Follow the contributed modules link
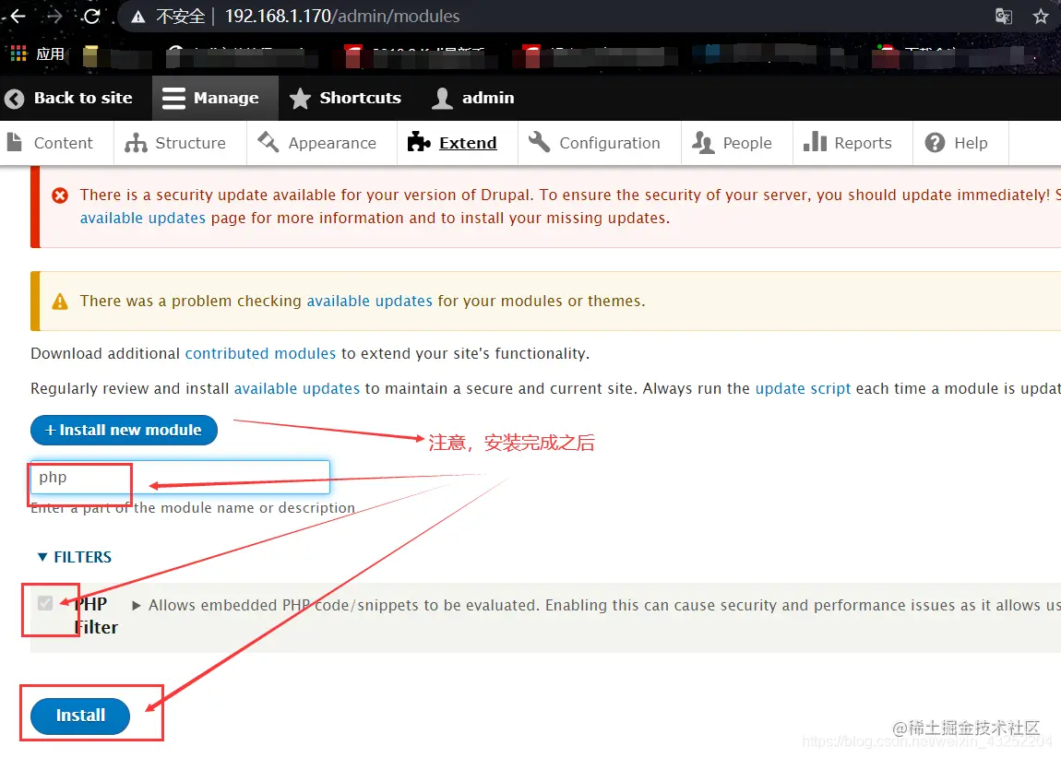The image size is (1061, 758). click(x=260, y=354)
